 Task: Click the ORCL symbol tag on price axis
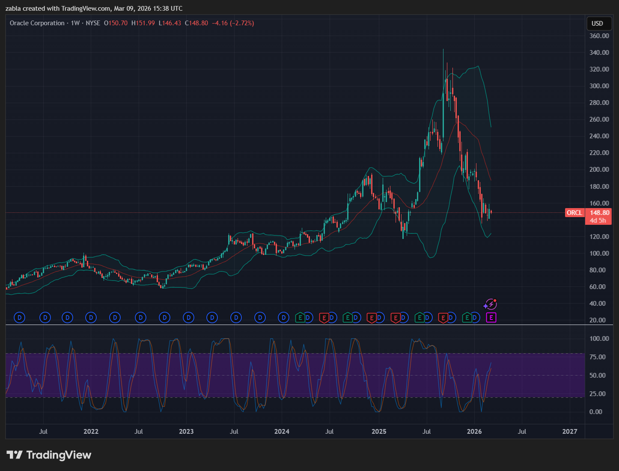tap(574, 213)
